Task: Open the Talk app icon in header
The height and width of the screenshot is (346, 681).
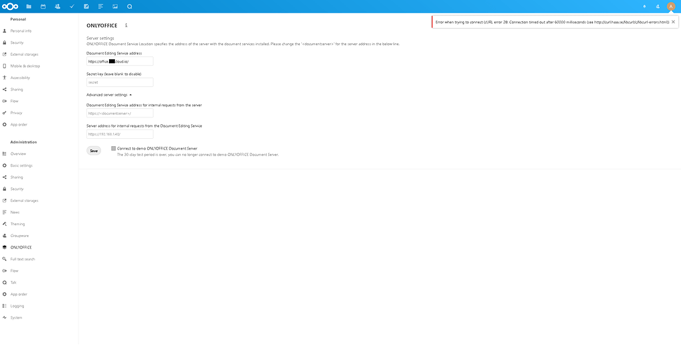Action: pos(130,7)
